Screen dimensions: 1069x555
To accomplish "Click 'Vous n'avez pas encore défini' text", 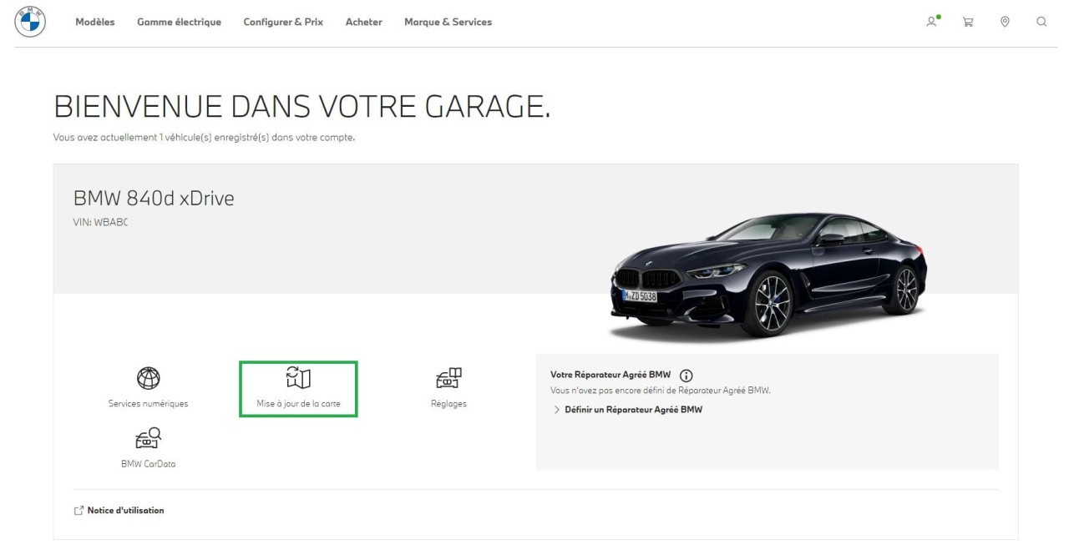I will tap(660, 391).
